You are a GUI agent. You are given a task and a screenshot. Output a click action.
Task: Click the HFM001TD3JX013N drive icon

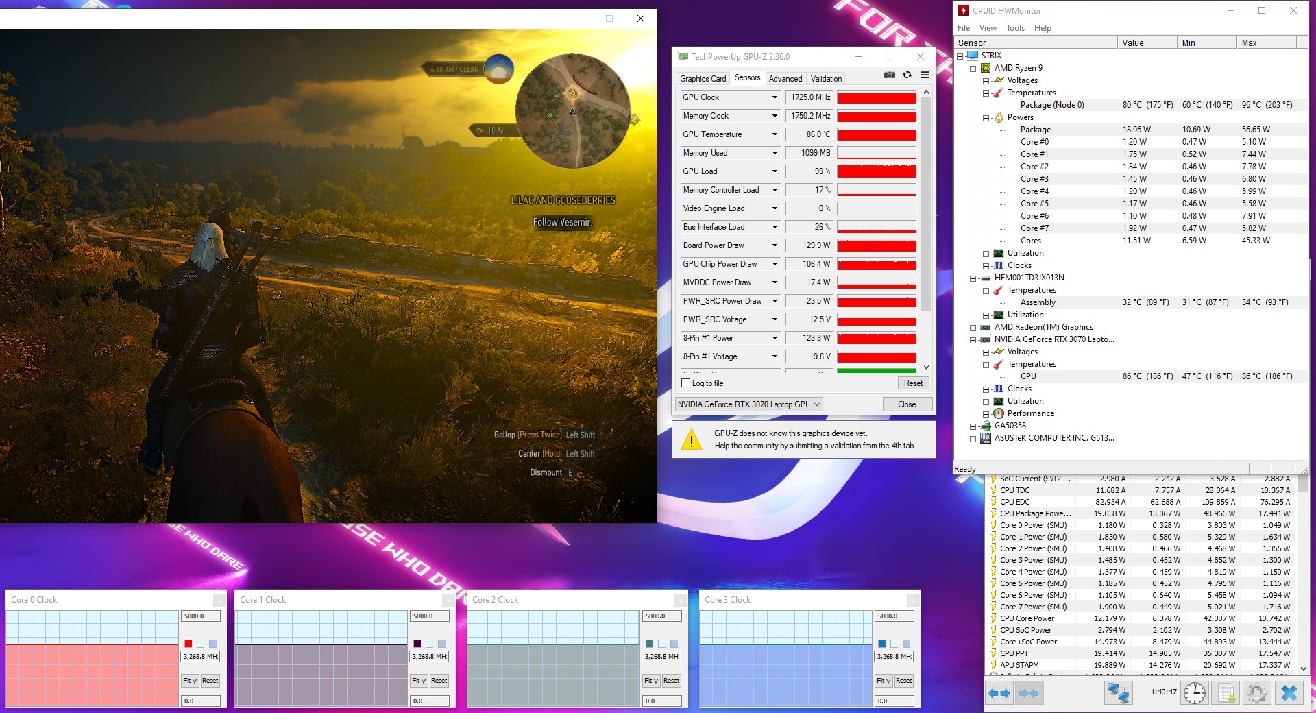point(986,278)
